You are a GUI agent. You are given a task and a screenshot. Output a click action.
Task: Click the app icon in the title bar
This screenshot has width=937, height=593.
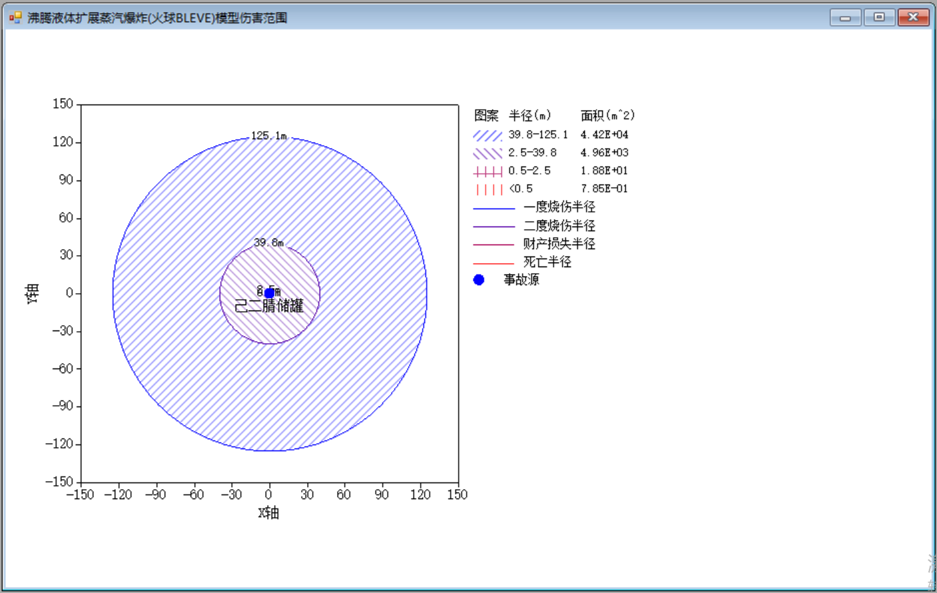coord(15,17)
